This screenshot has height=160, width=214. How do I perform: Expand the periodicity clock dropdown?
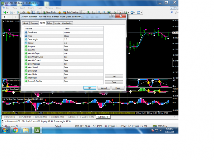pos(134,12)
